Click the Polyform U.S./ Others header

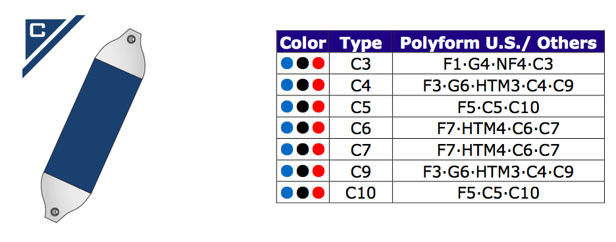pos(498,41)
